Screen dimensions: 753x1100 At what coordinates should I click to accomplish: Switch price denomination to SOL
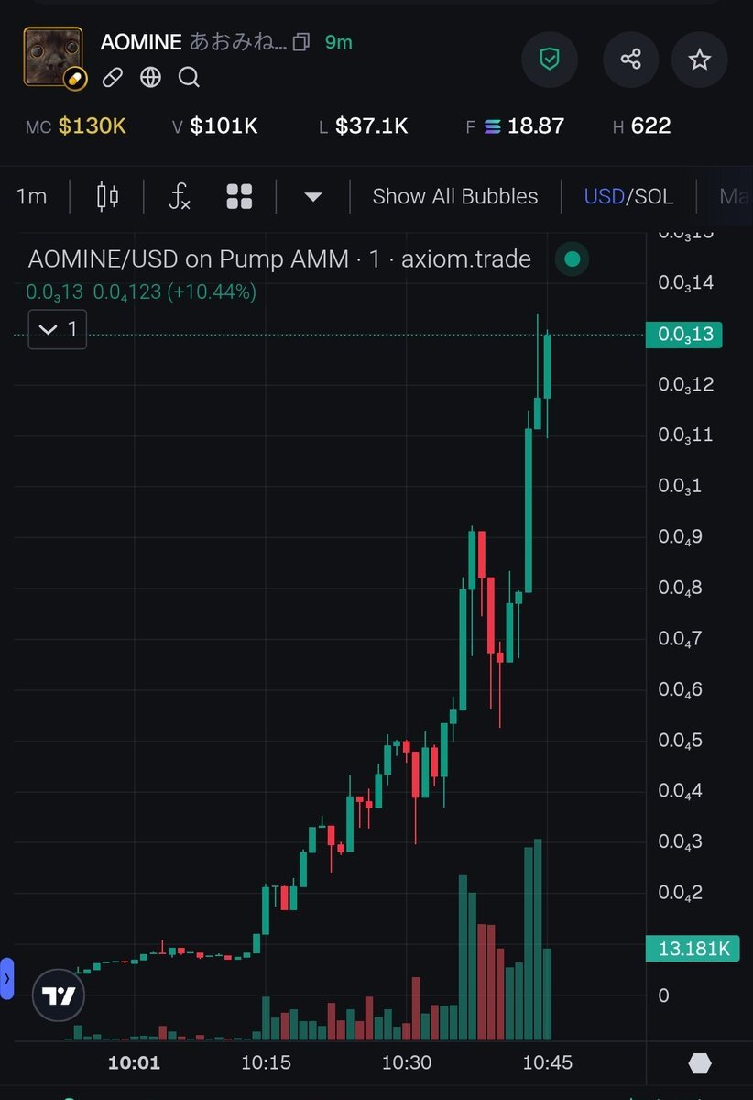tap(653, 196)
